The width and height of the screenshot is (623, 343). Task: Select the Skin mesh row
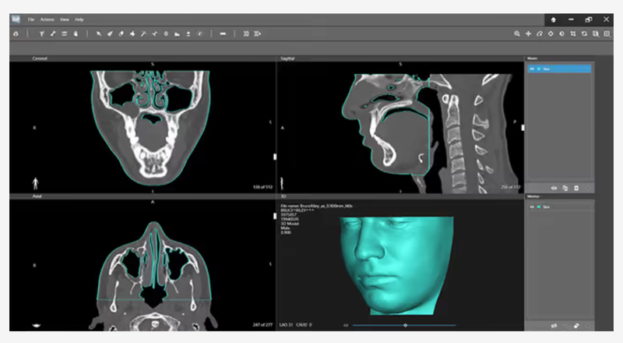559,207
